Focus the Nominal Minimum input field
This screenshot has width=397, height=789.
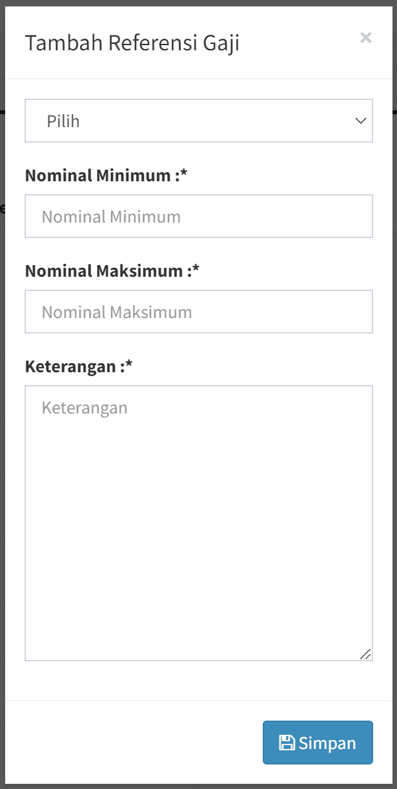(199, 216)
